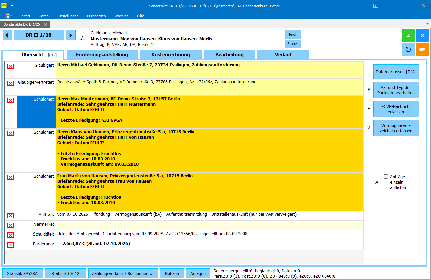This screenshot has height=280, width=431.
Task: Click red X icon beside Gläubiger row
Action: click(x=11, y=67)
